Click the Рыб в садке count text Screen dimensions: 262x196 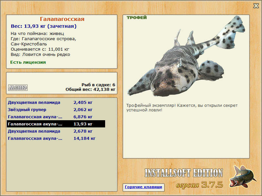point(99,85)
